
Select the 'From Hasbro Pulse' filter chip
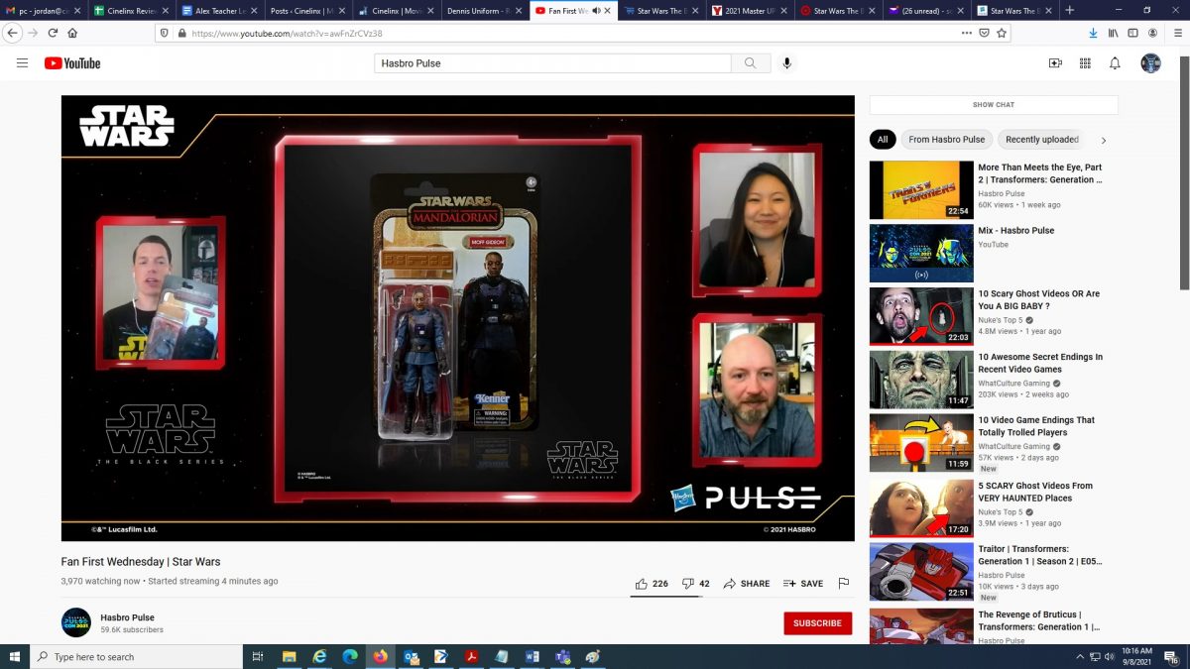pos(946,140)
